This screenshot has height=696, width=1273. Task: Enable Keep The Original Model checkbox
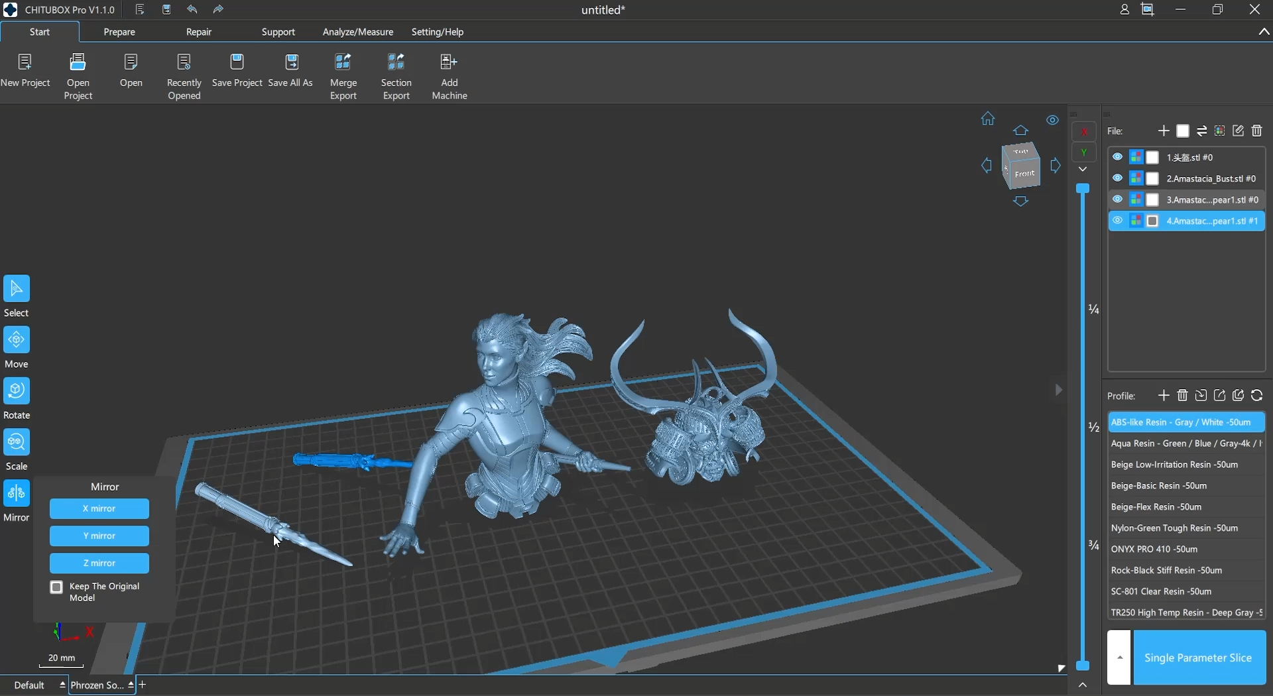point(57,588)
